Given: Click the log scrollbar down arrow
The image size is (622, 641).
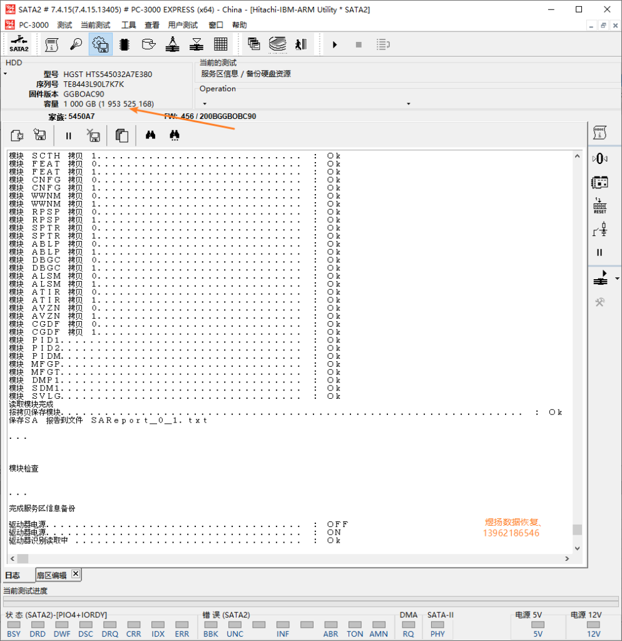Looking at the screenshot, I should coord(577,548).
